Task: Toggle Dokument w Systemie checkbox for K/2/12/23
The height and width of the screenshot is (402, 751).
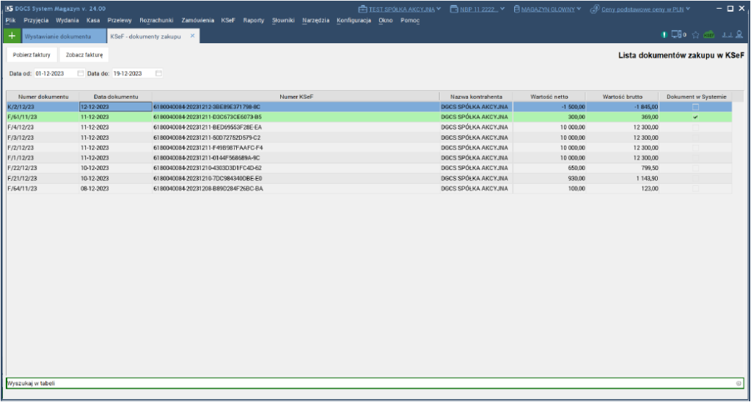Action: (695, 107)
